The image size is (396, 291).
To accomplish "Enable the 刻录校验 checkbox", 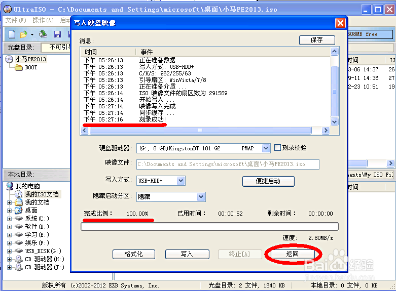I will (x=277, y=147).
